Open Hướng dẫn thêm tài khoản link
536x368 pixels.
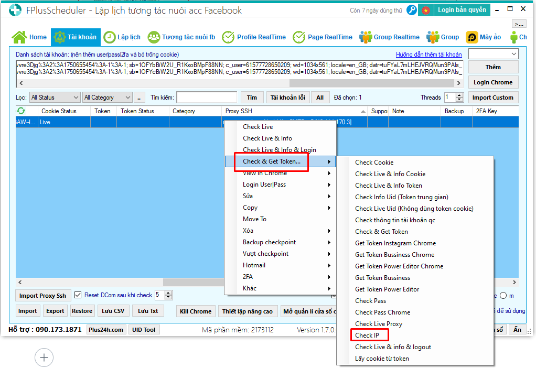click(428, 55)
